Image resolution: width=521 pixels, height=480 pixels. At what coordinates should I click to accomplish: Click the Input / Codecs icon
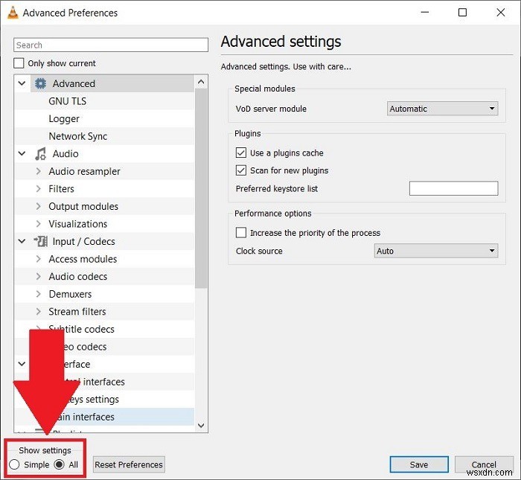pos(40,241)
